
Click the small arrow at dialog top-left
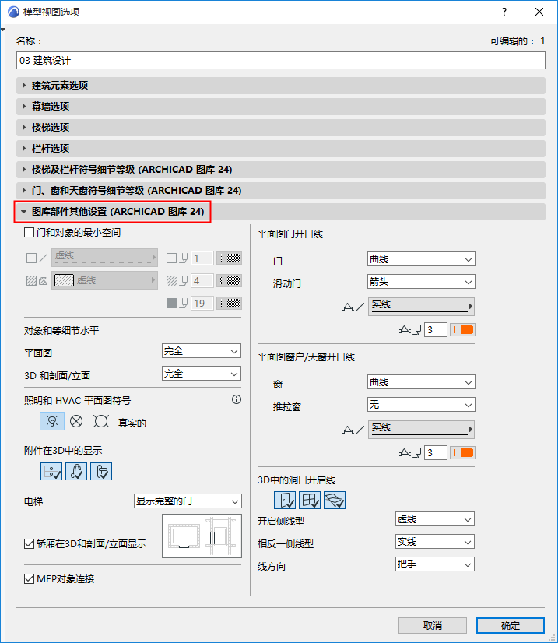(x=3, y=30)
